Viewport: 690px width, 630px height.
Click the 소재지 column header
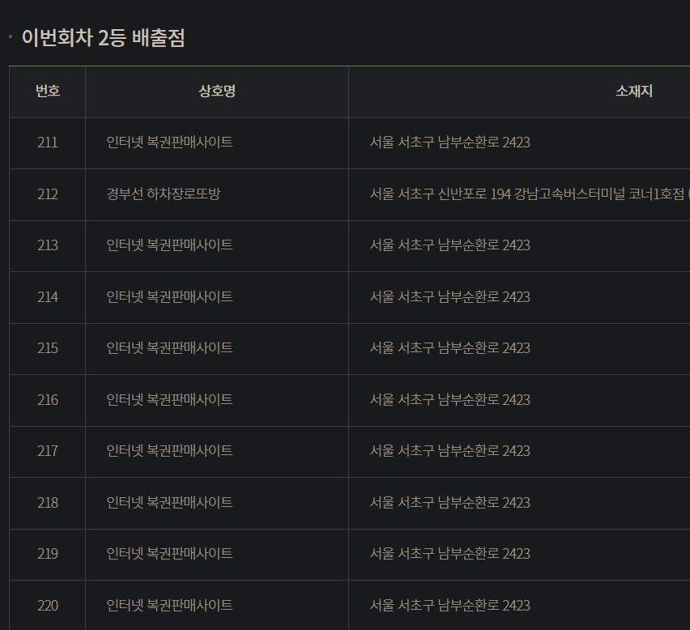click(x=633, y=92)
